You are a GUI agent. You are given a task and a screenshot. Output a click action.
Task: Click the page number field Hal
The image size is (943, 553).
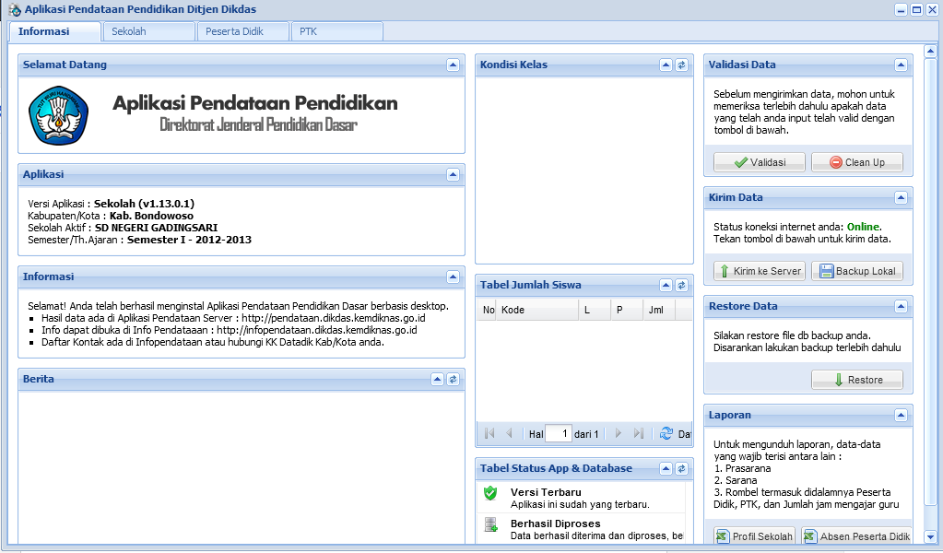[558, 433]
